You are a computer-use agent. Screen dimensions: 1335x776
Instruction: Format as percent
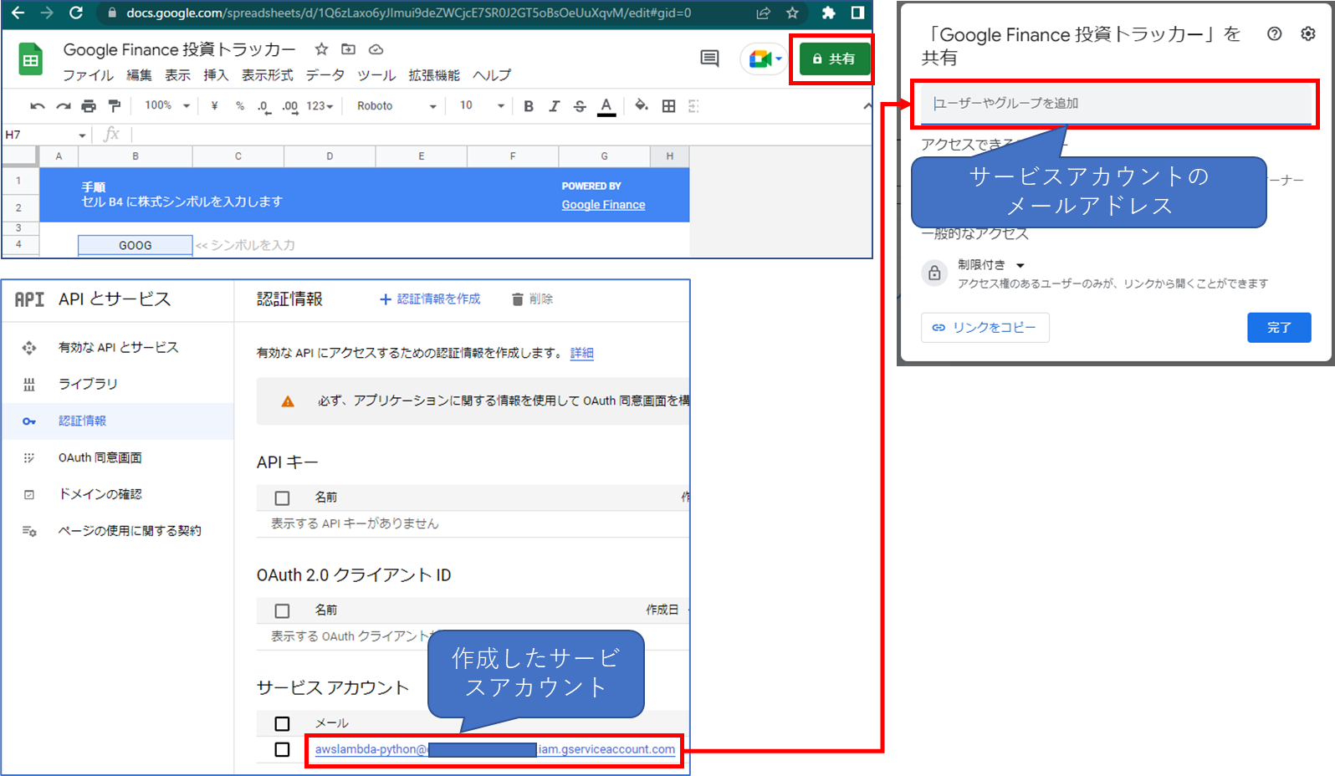point(240,106)
